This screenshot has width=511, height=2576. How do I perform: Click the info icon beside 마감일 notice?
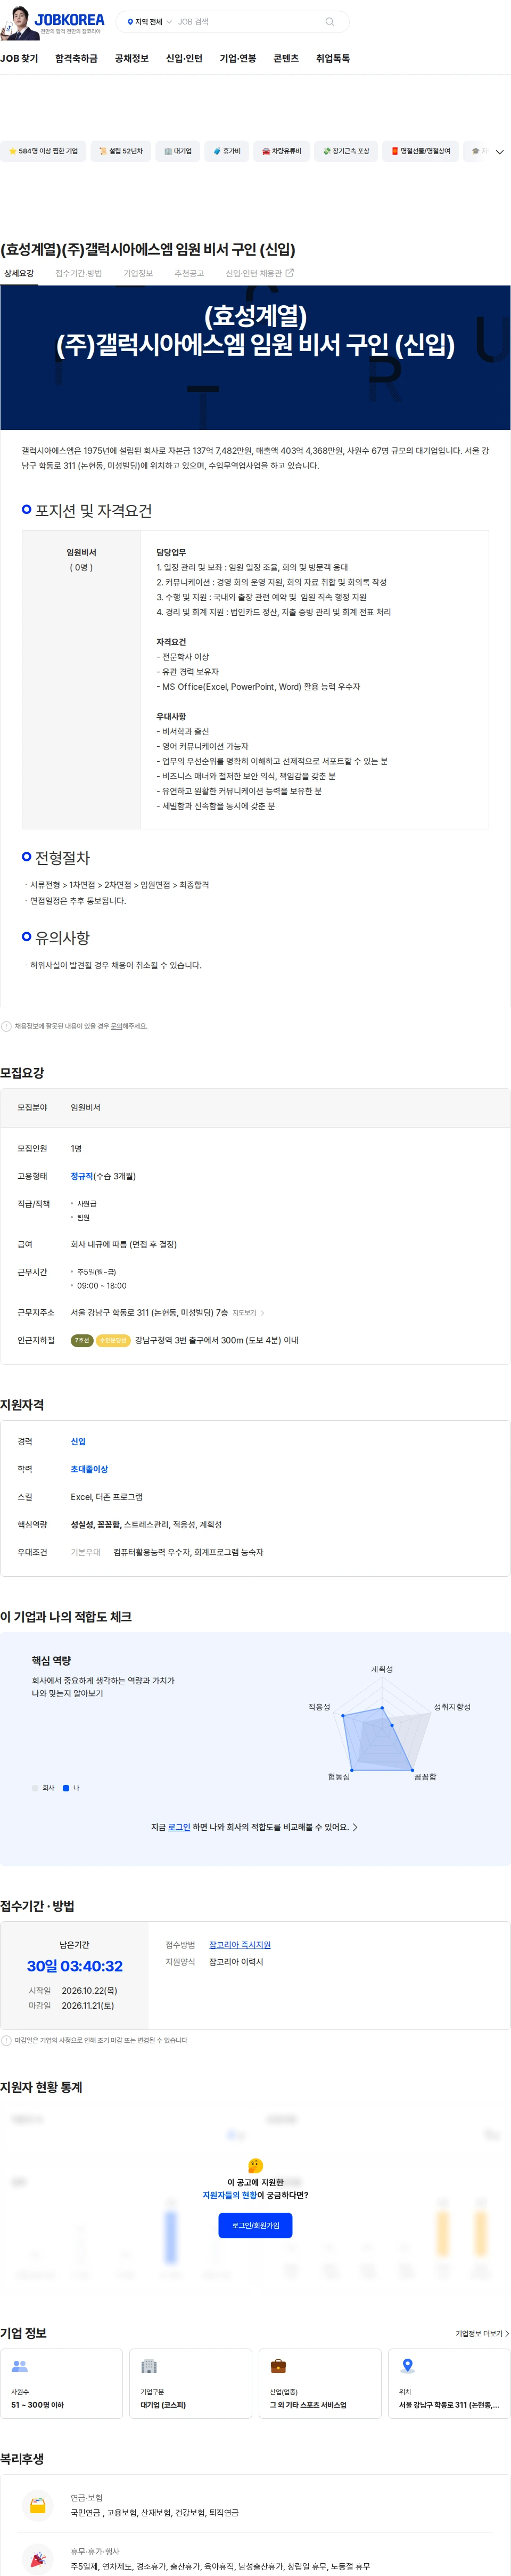click(6, 2040)
